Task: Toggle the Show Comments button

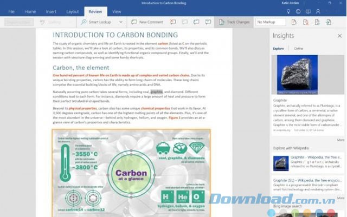Action: (x=208, y=22)
